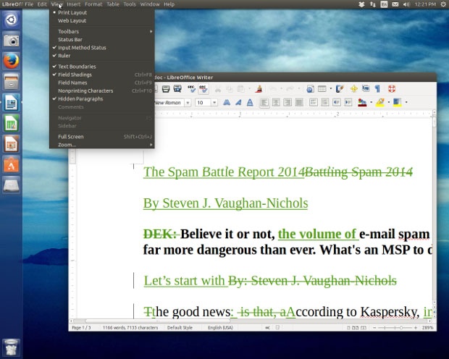Viewport: 449px width, 359px height.
Task: Expand the Zoom submenu
Action: pyautogui.click(x=102, y=145)
